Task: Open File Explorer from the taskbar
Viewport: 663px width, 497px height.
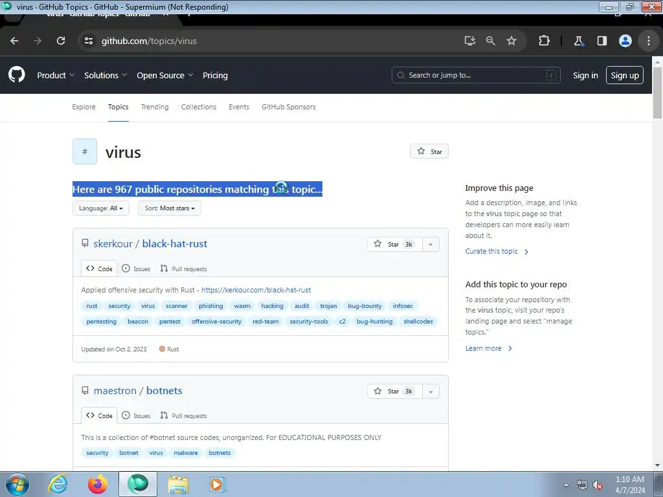Action: pyautogui.click(x=178, y=484)
